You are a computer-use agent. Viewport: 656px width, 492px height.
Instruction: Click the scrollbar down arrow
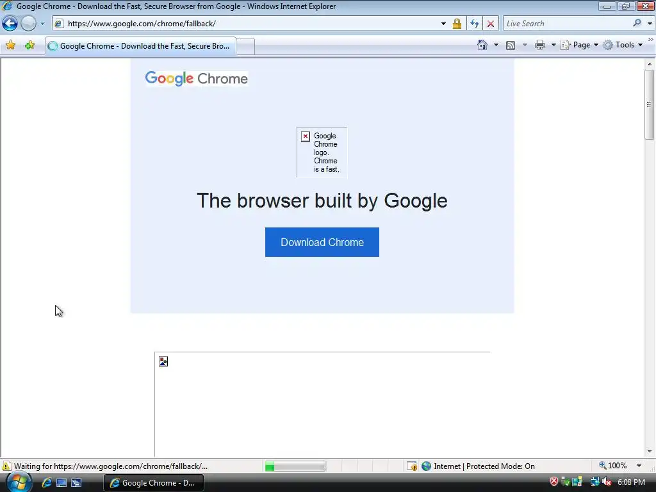pos(650,452)
